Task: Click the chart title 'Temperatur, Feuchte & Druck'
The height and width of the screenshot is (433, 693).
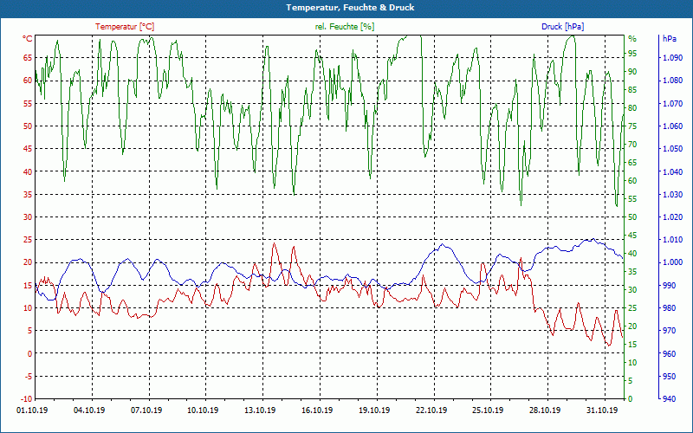Action: coord(350,8)
